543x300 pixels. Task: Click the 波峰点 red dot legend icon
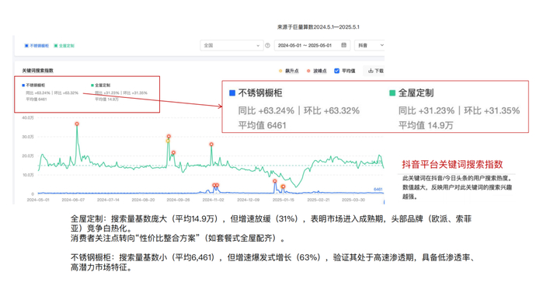tap(308, 71)
